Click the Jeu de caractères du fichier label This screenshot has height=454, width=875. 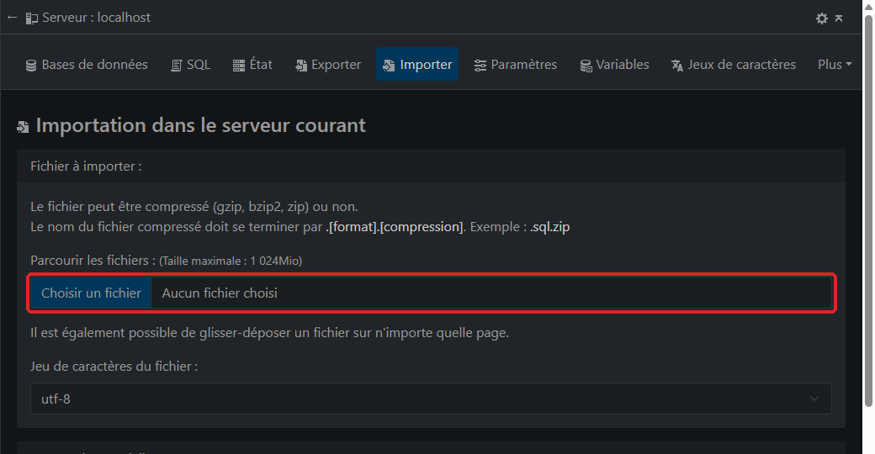pos(114,367)
